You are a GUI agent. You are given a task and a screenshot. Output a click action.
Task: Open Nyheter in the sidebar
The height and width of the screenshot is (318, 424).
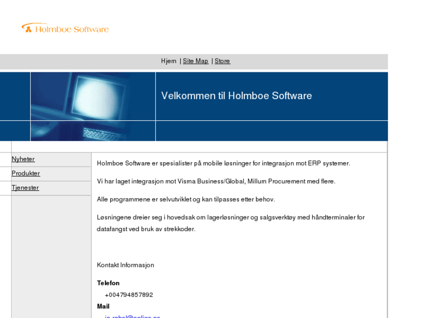click(23, 159)
